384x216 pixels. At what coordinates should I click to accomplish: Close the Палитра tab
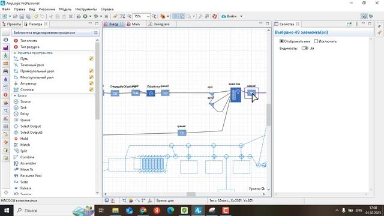pos(46,24)
